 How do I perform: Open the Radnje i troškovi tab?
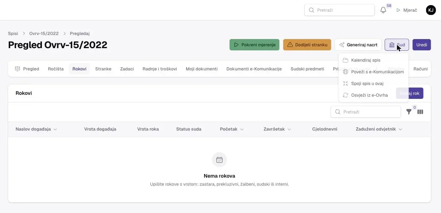tap(160, 69)
